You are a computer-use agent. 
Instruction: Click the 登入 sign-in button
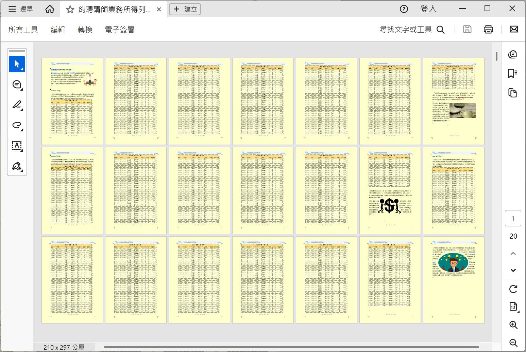(x=428, y=9)
